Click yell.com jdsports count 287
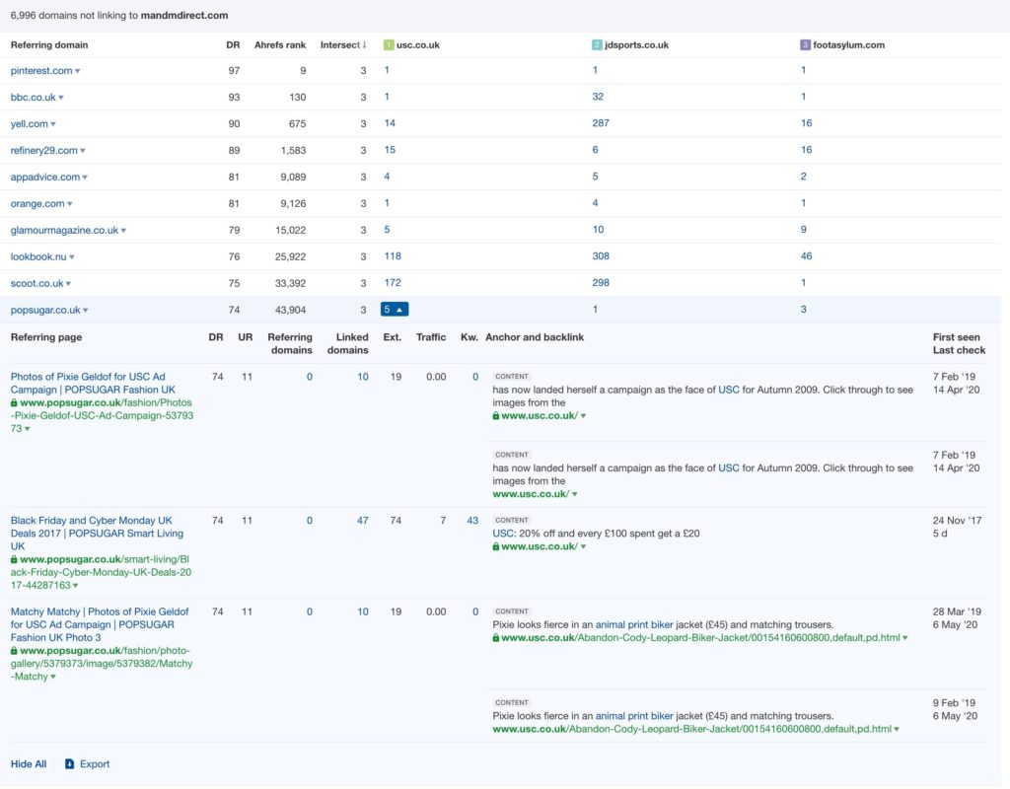The width and height of the screenshot is (1010, 789). tap(601, 123)
